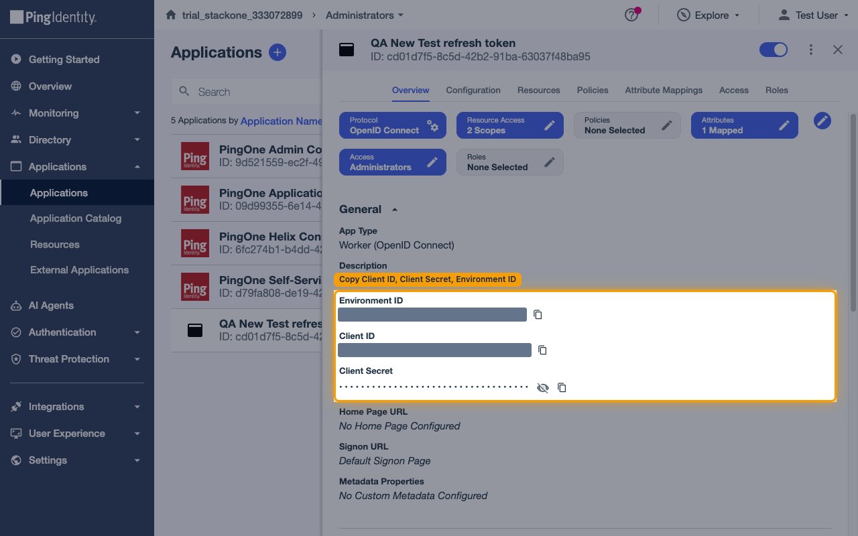Switch to the Roles tab
Viewport: 858px width, 536px height.
(777, 90)
